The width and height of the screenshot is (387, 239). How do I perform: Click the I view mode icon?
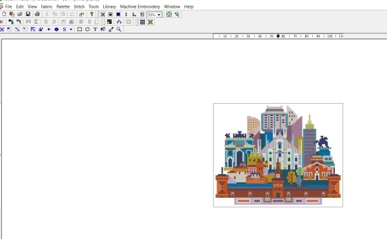pyautogui.click(x=126, y=15)
